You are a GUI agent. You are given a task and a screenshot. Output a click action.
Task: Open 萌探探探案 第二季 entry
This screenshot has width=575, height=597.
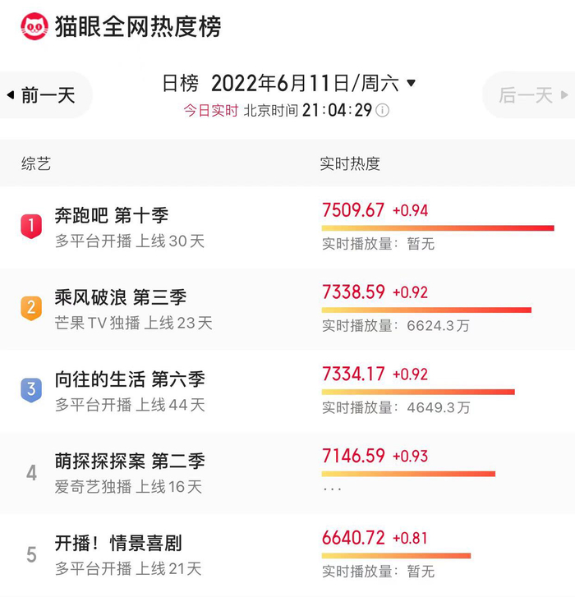tap(130, 462)
